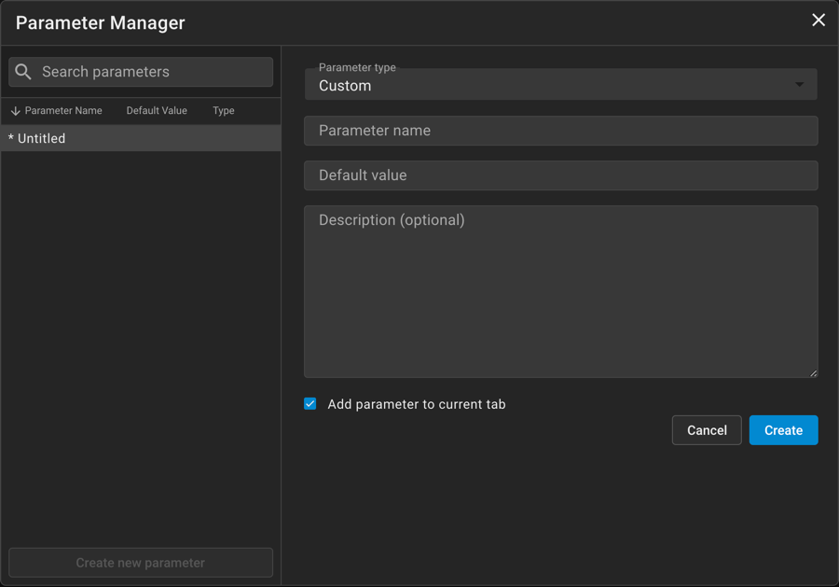Click into the Default value field
Image resolution: width=839 pixels, height=587 pixels.
pyautogui.click(x=560, y=175)
